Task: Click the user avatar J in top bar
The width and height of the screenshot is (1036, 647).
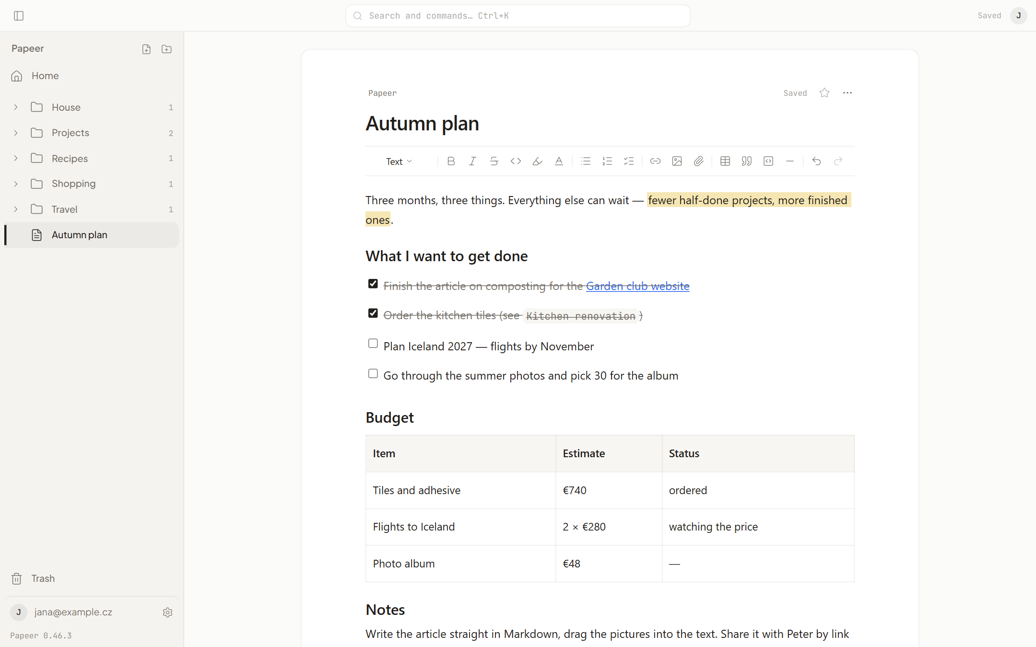Action: click(x=1018, y=16)
